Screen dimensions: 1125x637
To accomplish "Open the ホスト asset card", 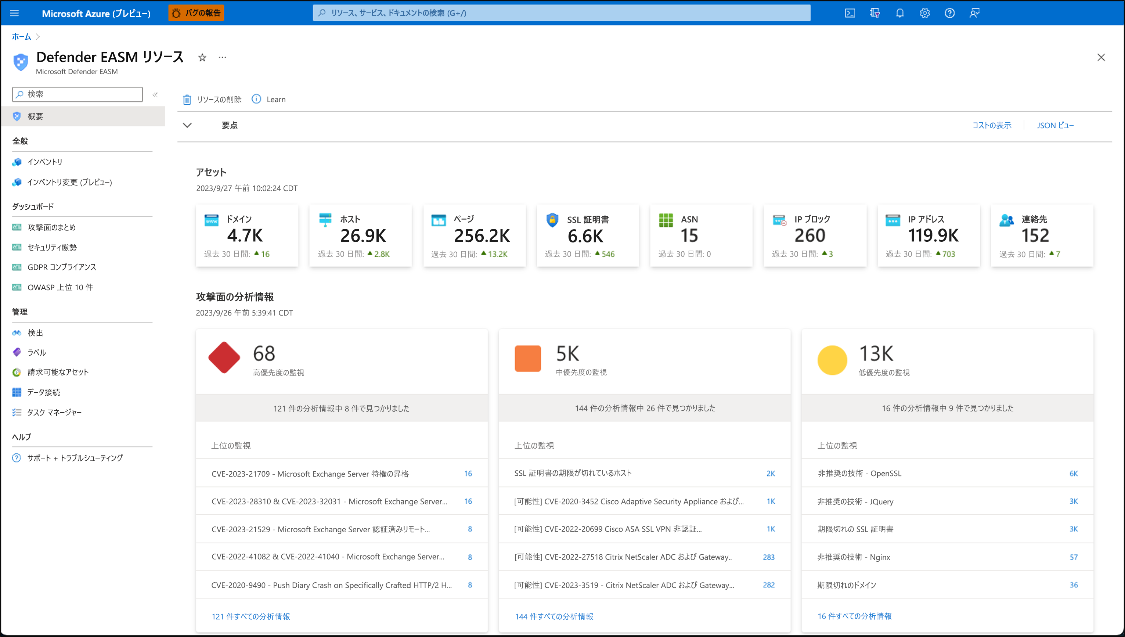I will pyautogui.click(x=360, y=235).
